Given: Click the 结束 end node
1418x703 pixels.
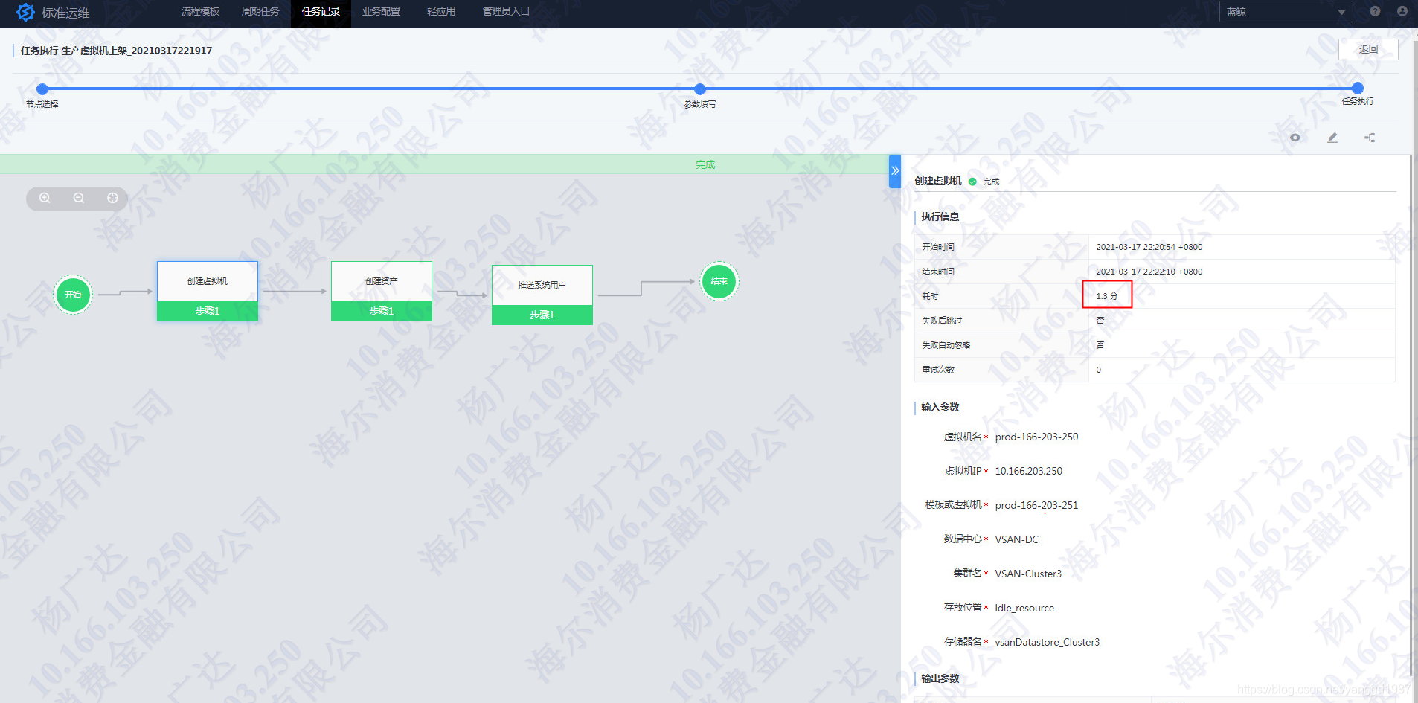Looking at the screenshot, I should point(719,281).
